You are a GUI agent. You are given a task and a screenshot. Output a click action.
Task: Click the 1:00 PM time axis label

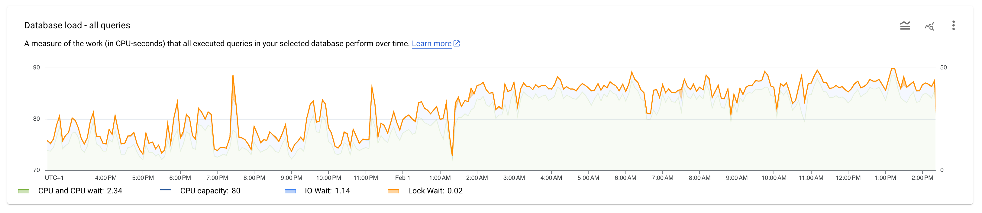(x=885, y=178)
